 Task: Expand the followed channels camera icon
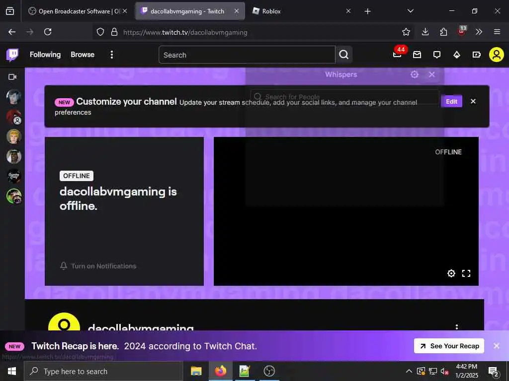pyautogui.click(x=12, y=77)
